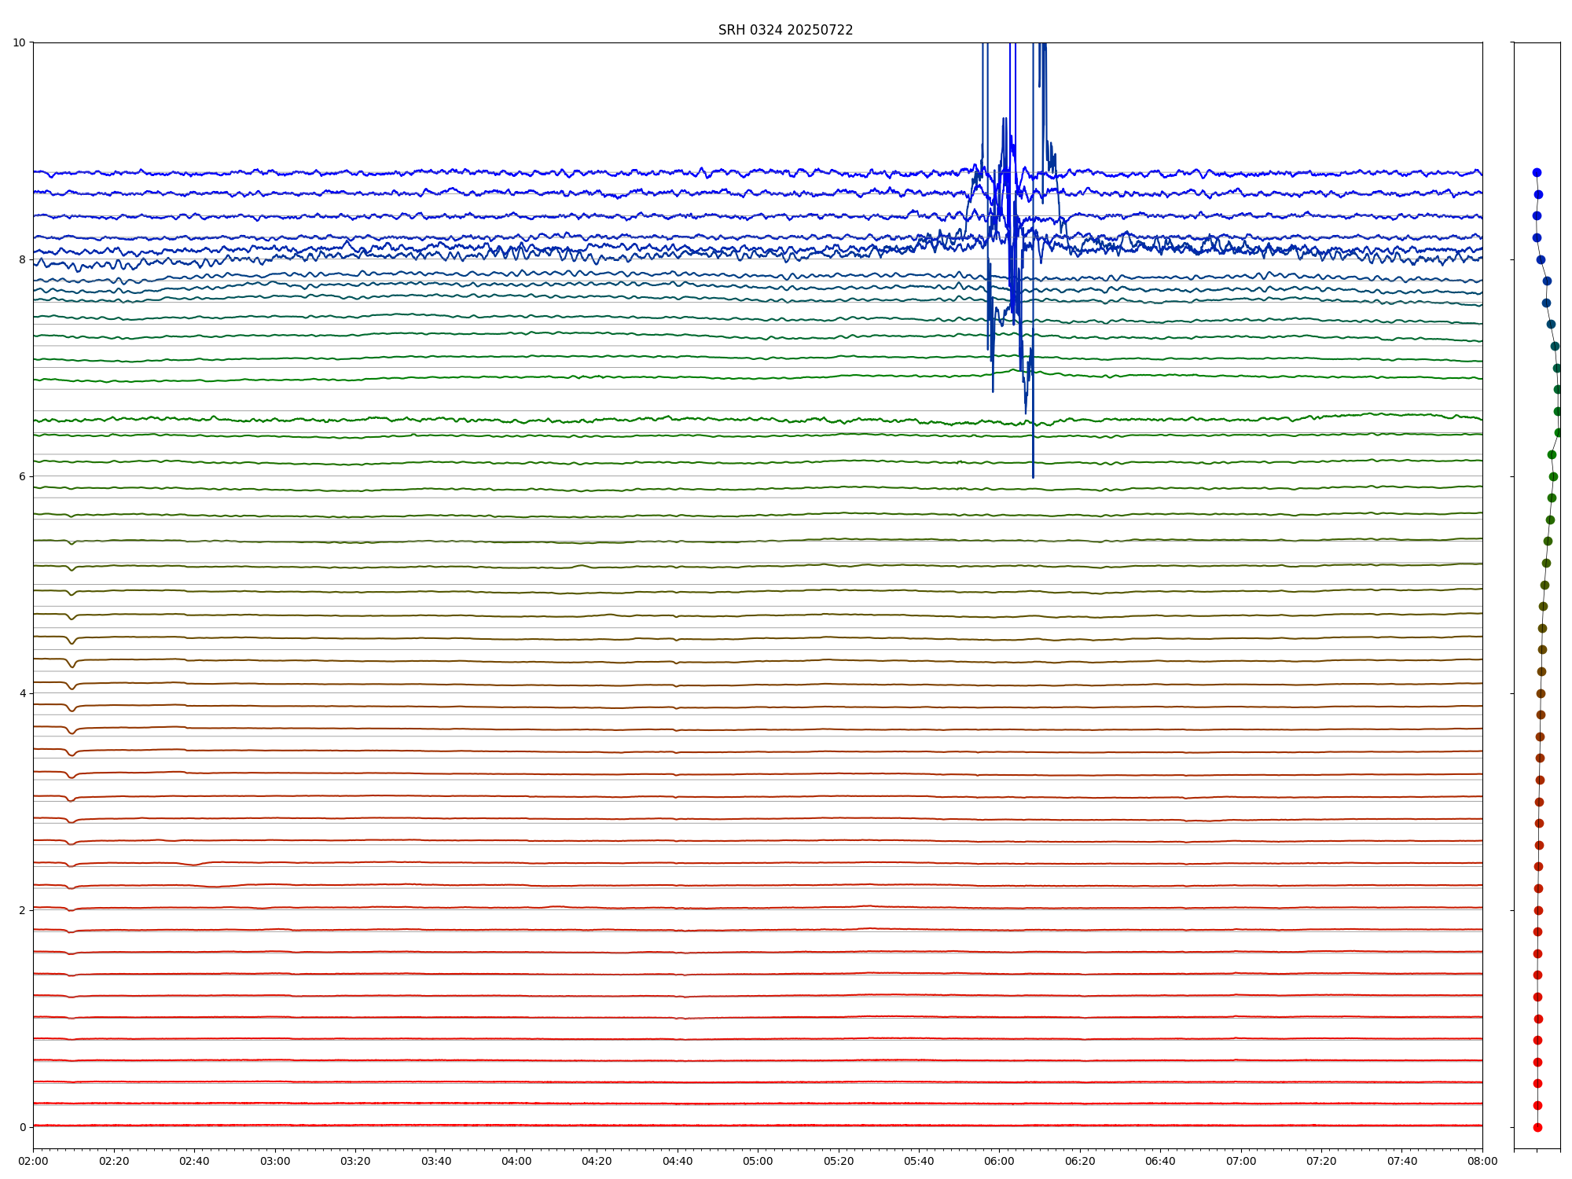Click the topmost blue dot in right panel
Image resolution: width=1572 pixels, height=1179 pixels.
click(x=1537, y=172)
